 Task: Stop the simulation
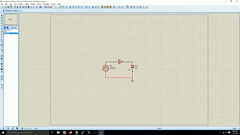(17, 128)
